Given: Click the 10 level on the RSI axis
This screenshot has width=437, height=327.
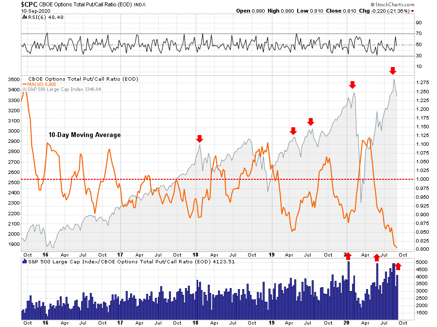Looking at the screenshot, I should (x=419, y=67).
